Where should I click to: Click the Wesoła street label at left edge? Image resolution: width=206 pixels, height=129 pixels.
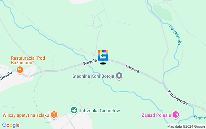pos(6,76)
